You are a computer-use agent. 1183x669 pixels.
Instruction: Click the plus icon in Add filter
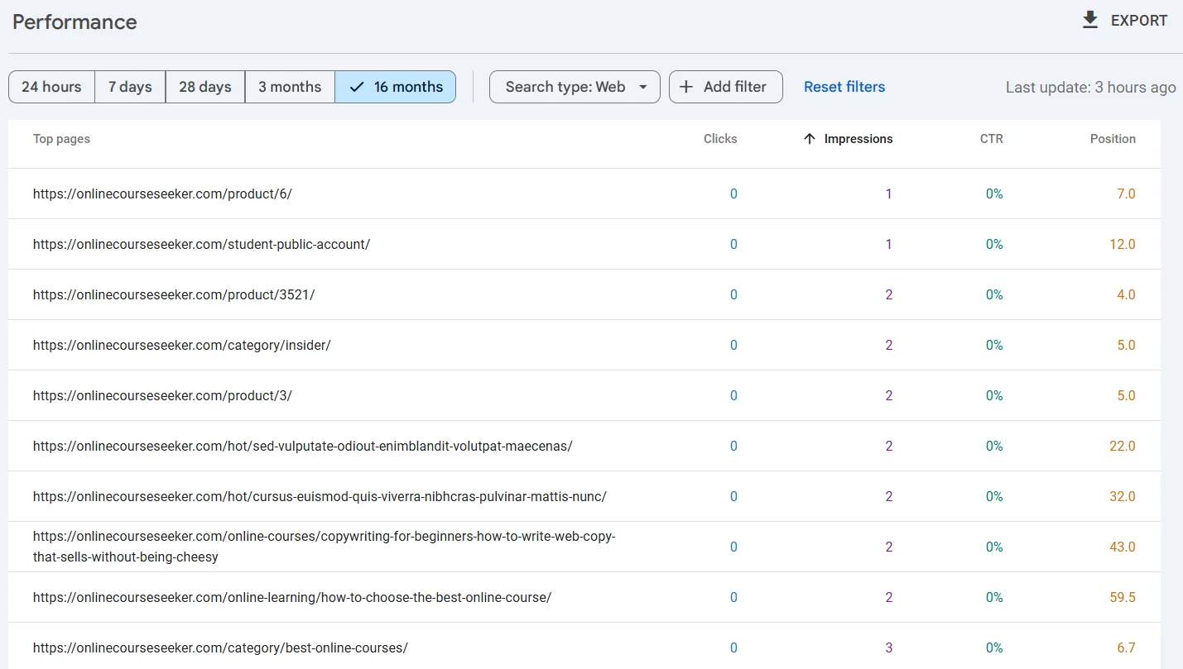click(x=686, y=87)
